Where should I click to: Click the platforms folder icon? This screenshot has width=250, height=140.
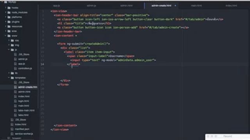(9, 17)
